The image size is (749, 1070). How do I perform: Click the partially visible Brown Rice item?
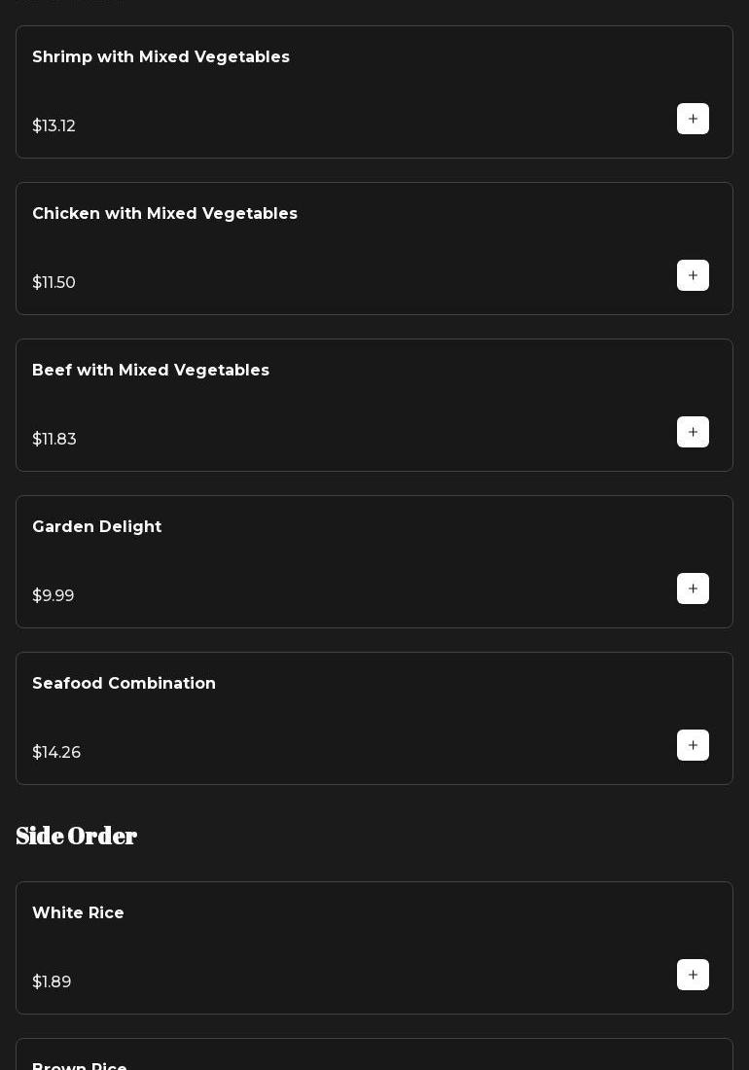point(80,1065)
